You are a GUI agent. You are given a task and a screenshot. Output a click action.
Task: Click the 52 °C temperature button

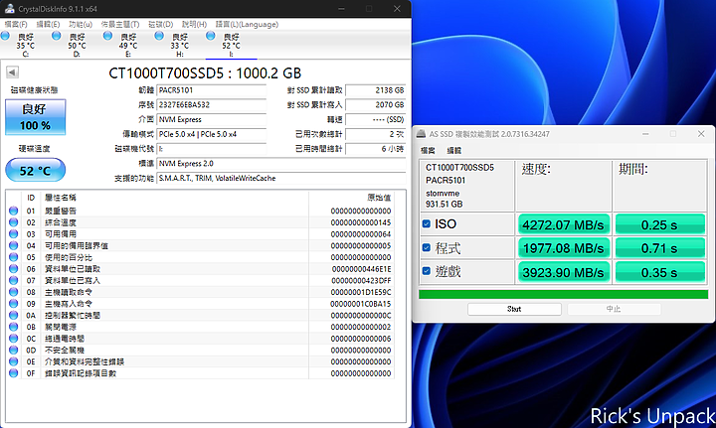[35, 170]
